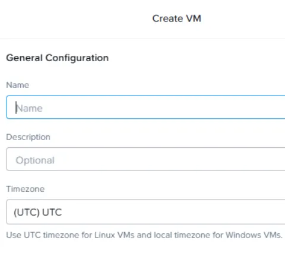This screenshot has height=253, width=285.
Task: Click the Timezone field label
Action: pyautogui.click(x=26, y=189)
